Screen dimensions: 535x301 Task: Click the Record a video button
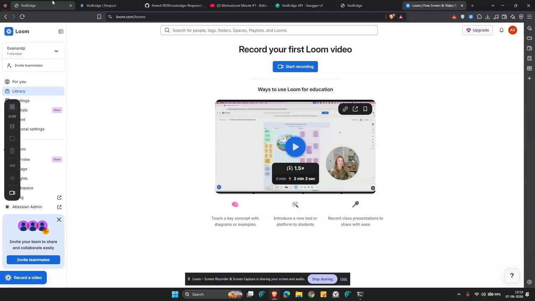tap(23, 278)
